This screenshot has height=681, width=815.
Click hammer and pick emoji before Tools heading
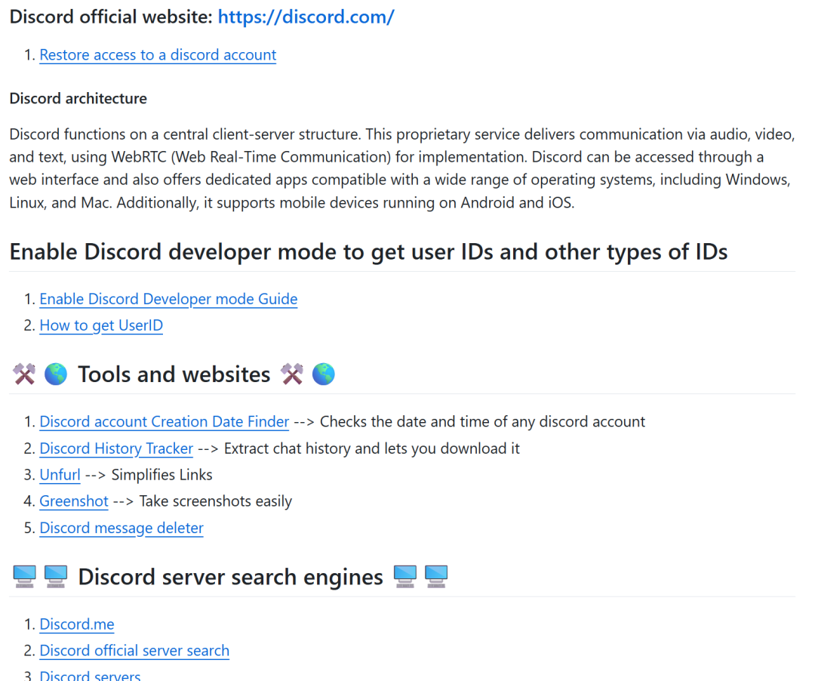24,374
